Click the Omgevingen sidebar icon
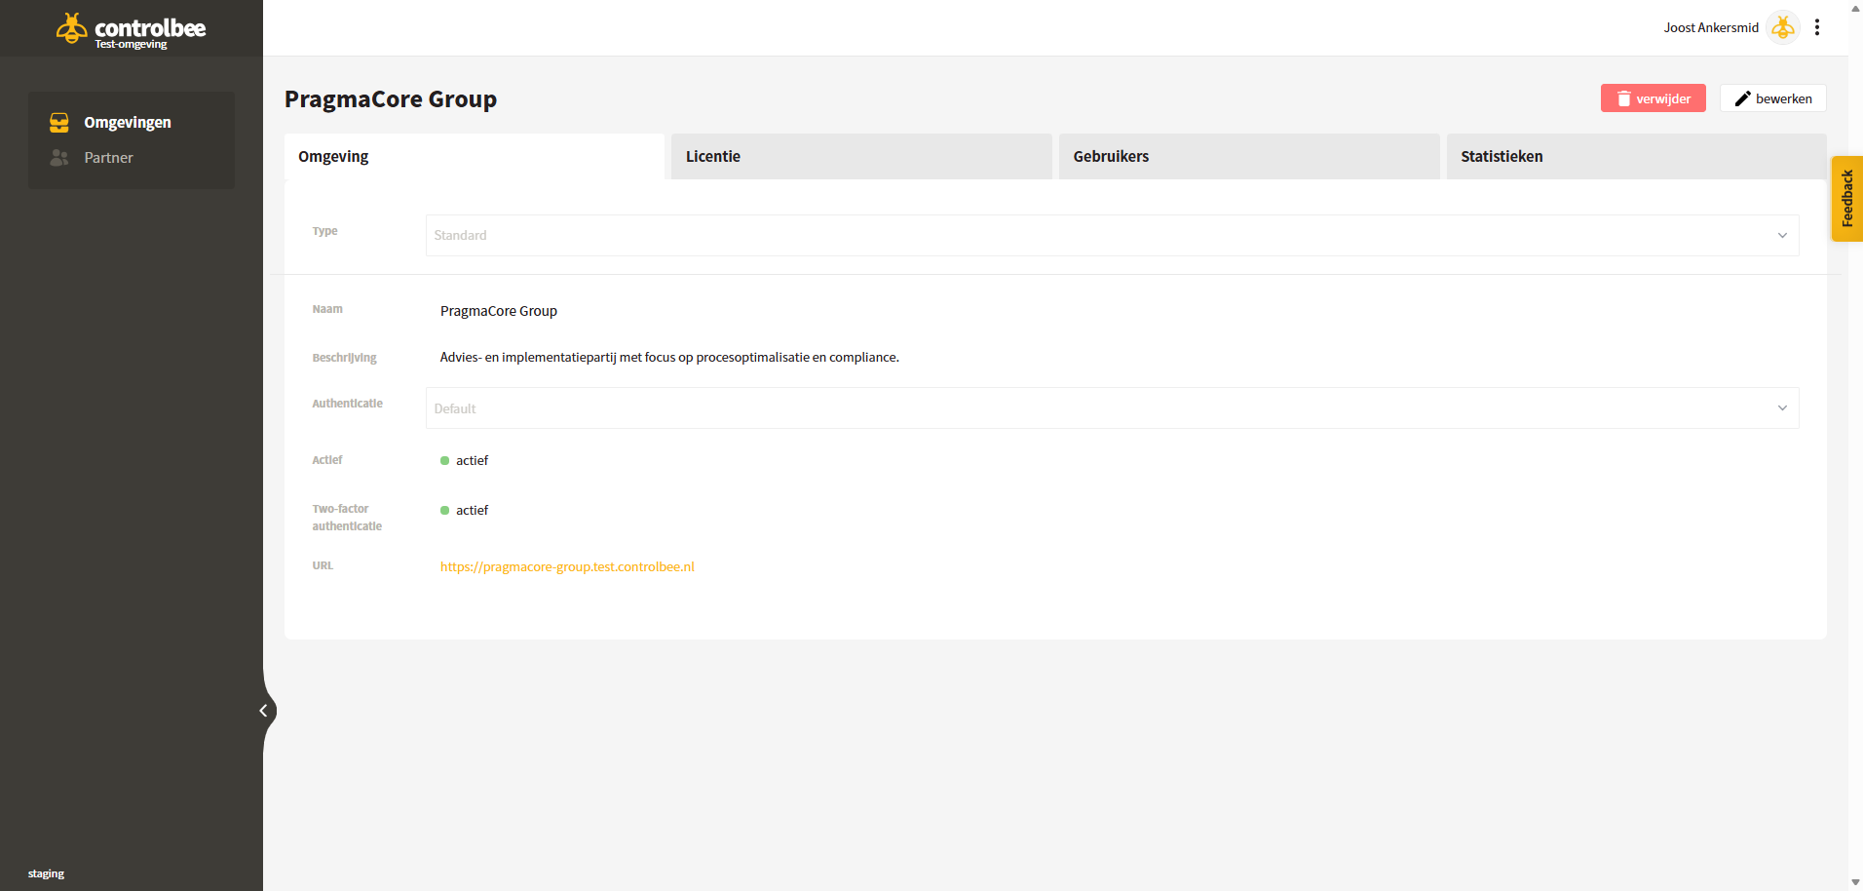The image size is (1863, 891). click(59, 122)
